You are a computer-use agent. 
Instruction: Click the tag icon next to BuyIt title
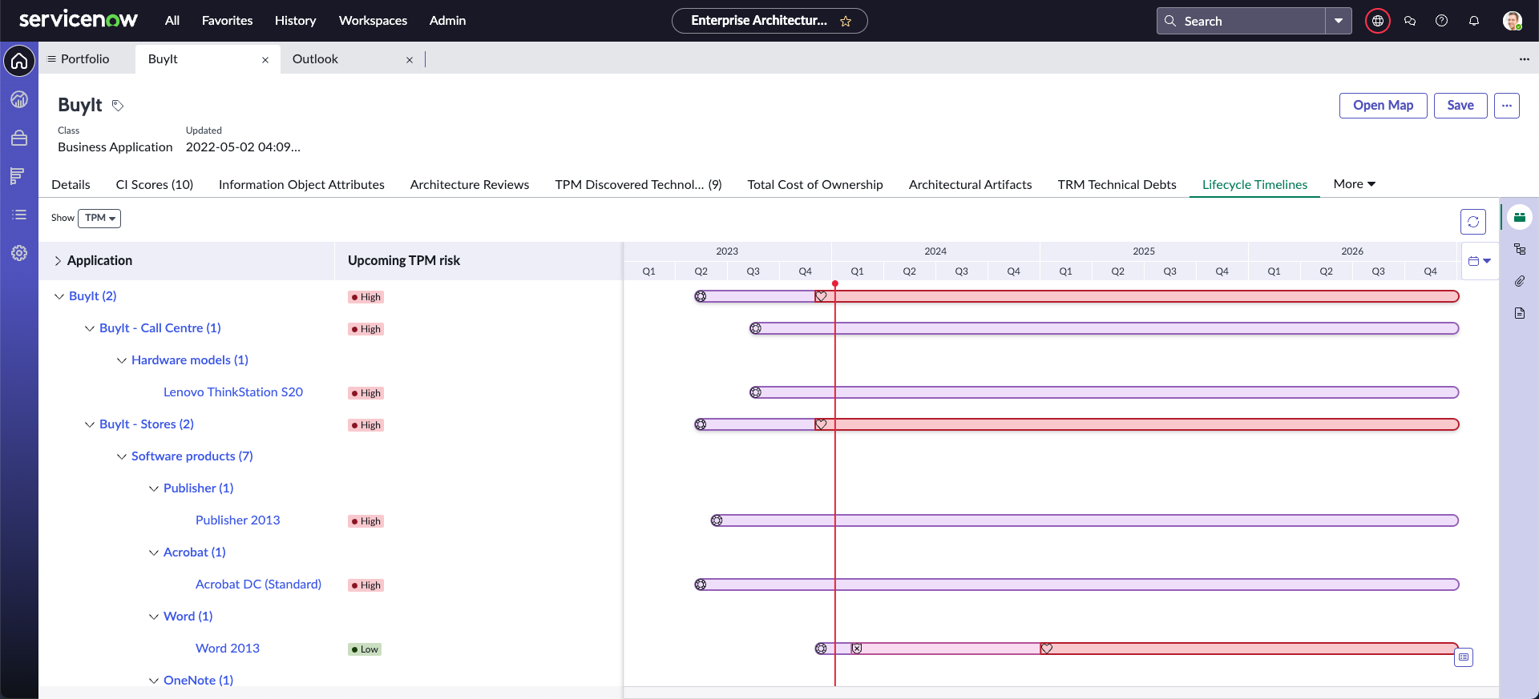tap(118, 106)
